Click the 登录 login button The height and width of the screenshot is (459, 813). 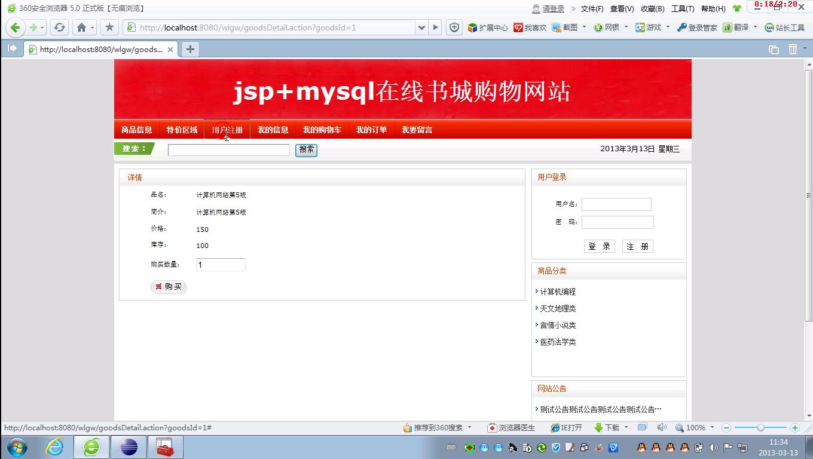coord(600,246)
